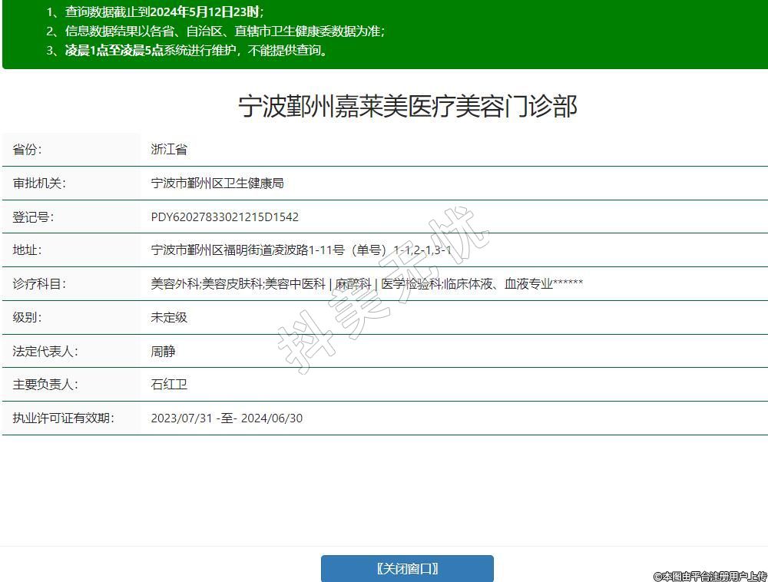This screenshot has height=582, width=768.
Task: Click the treatment subjects list starting 美容外科
Action: [x=366, y=284]
